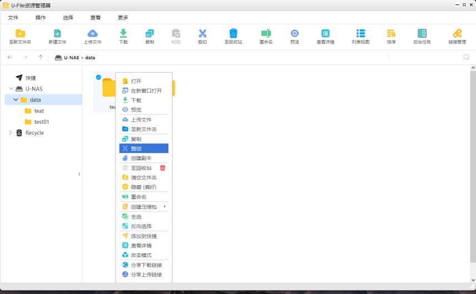The width and height of the screenshot is (476, 294).
Task: Choose 创建副本 in the context menu
Action: 144,158
